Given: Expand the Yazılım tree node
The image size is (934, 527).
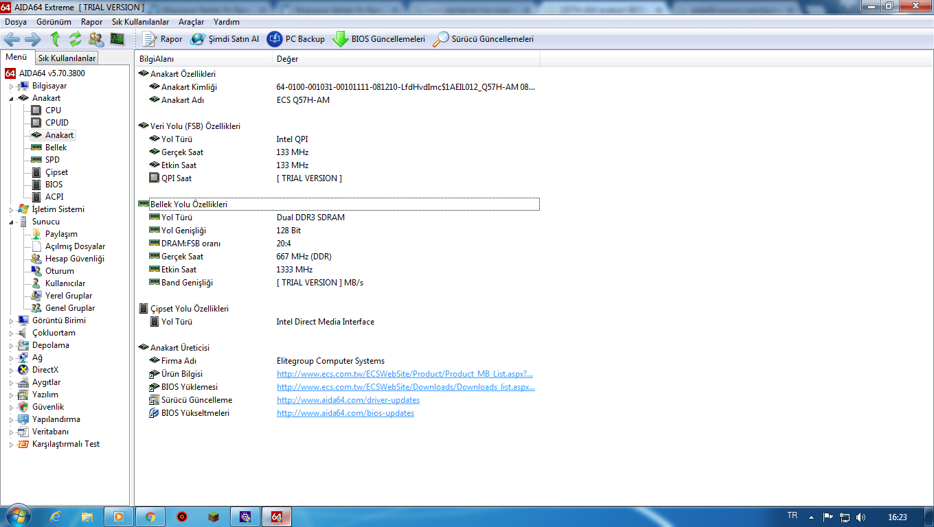Looking at the screenshot, I should tap(11, 395).
